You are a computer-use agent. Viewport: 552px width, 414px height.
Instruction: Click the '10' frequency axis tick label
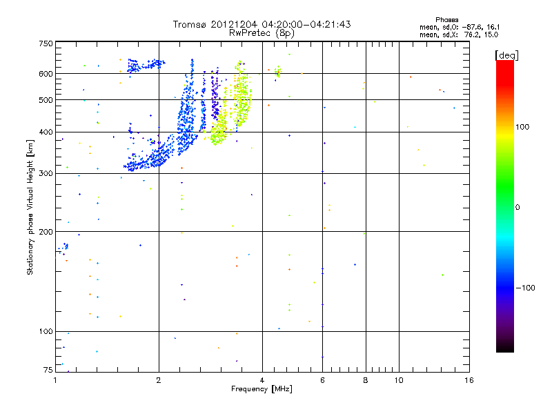click(x=399, y=380)
